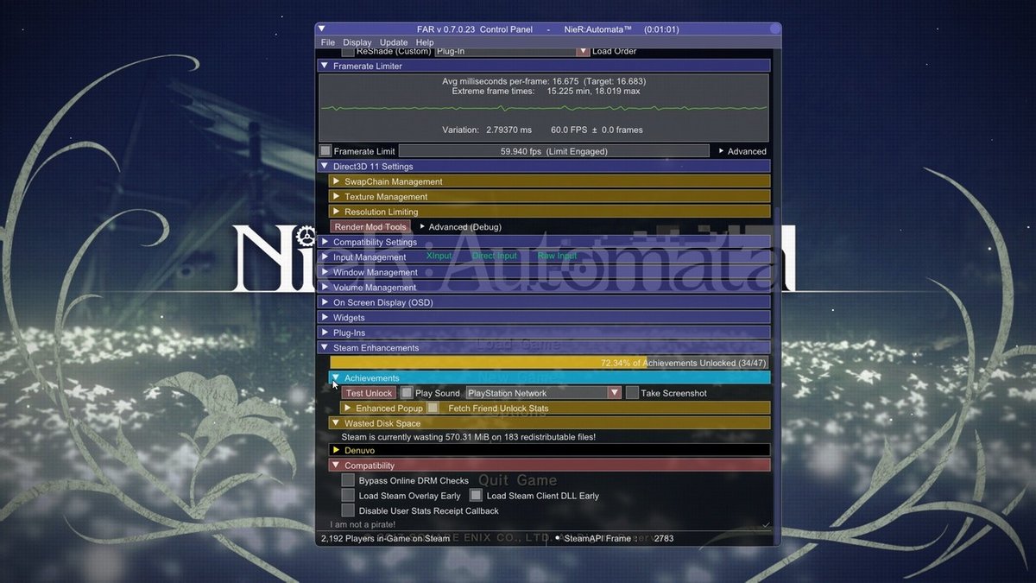Open Render Mod Tools
The height and width of the screenshot is (583, 1036).
(370, 226)
